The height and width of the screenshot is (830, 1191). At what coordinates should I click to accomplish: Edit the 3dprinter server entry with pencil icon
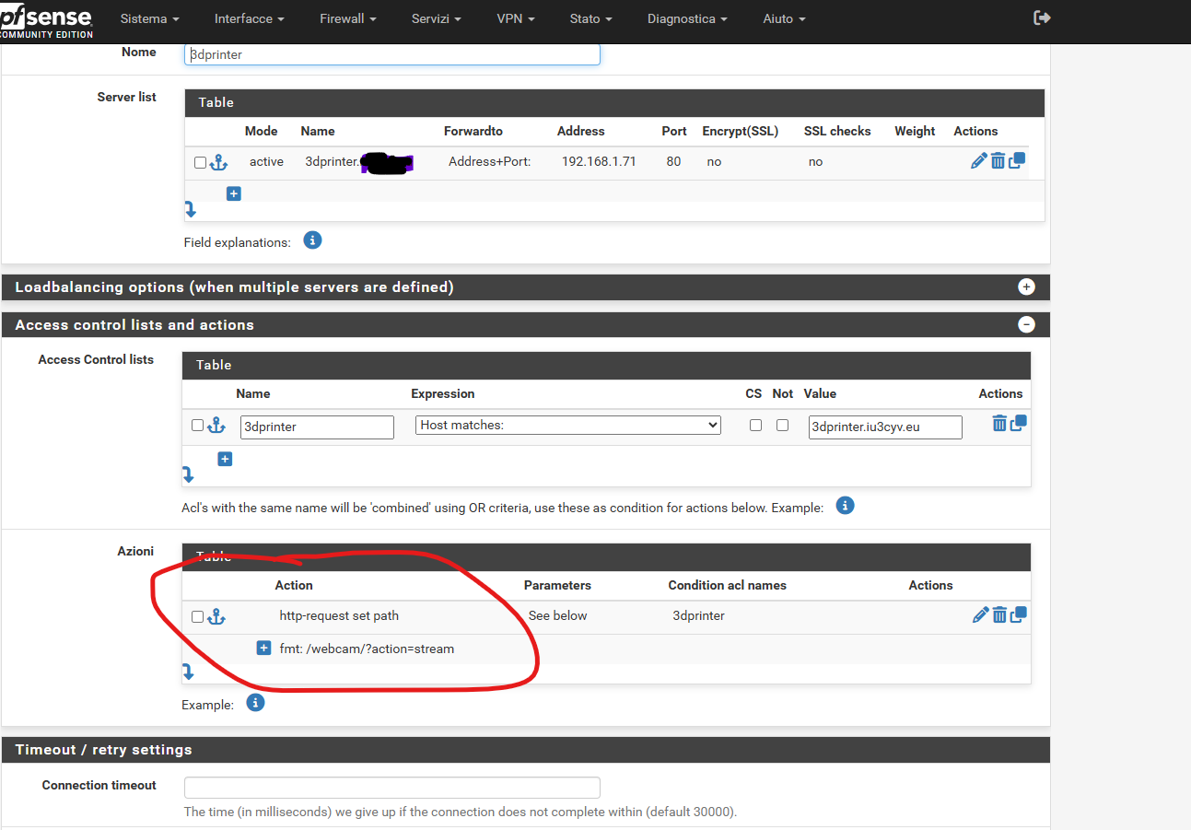tap(978, 161)
